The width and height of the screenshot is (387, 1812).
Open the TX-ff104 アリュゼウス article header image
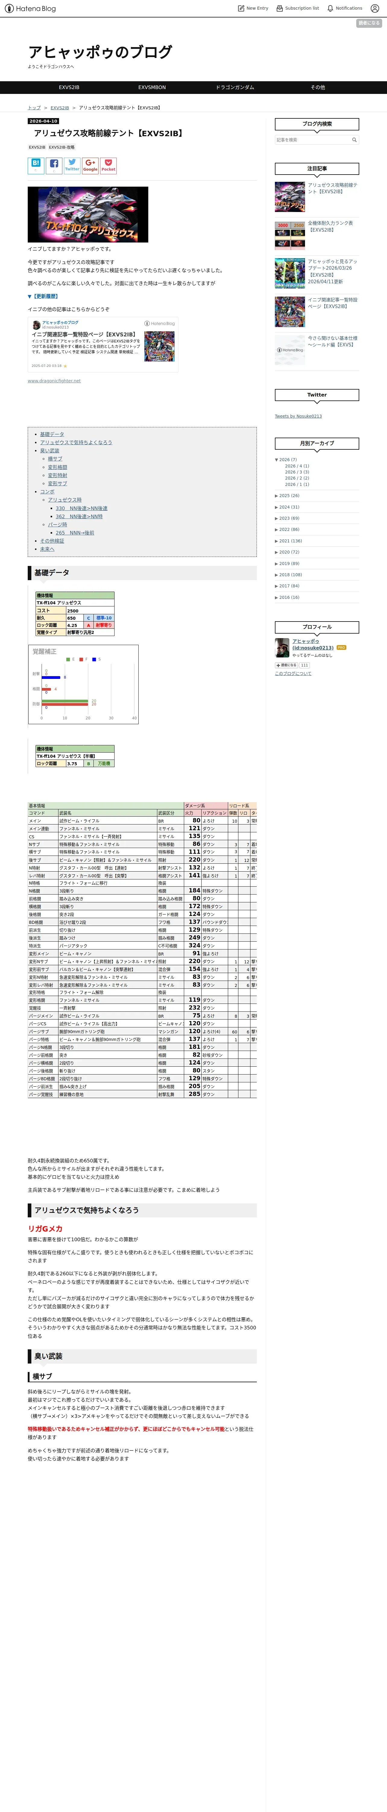pos(88,214)
